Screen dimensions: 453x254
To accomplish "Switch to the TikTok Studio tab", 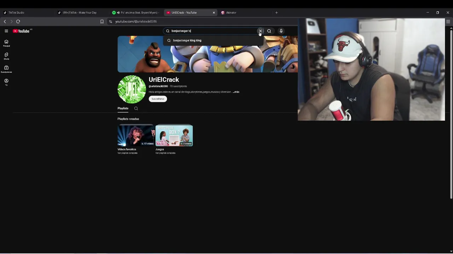I will pos(28,13).
